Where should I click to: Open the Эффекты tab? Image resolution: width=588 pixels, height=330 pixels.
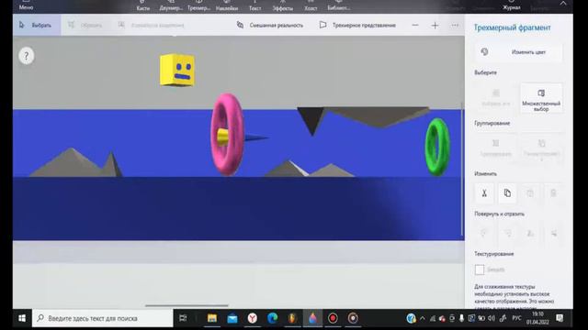[x=283, y=5]
